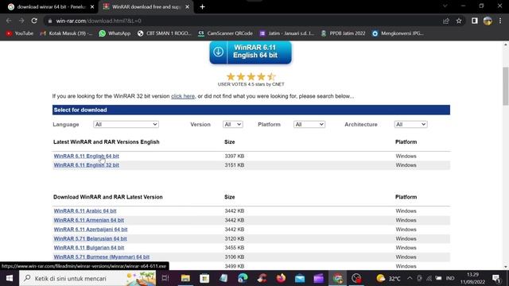Screen dimensions: 509x286
Task: Click the Chrome icon on the taskbar
Action: (x=337, y=278)
